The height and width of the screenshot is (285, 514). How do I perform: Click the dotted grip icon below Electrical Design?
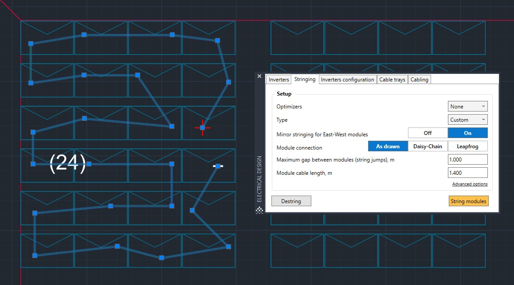(x=259, y=210)
